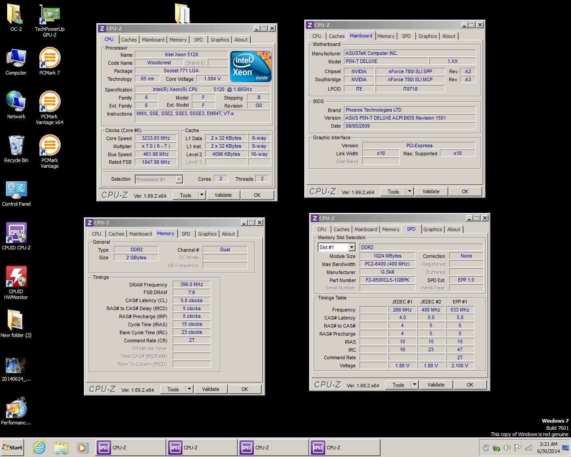Click the Core Voltage 1.504 V value

click(212, 79)
